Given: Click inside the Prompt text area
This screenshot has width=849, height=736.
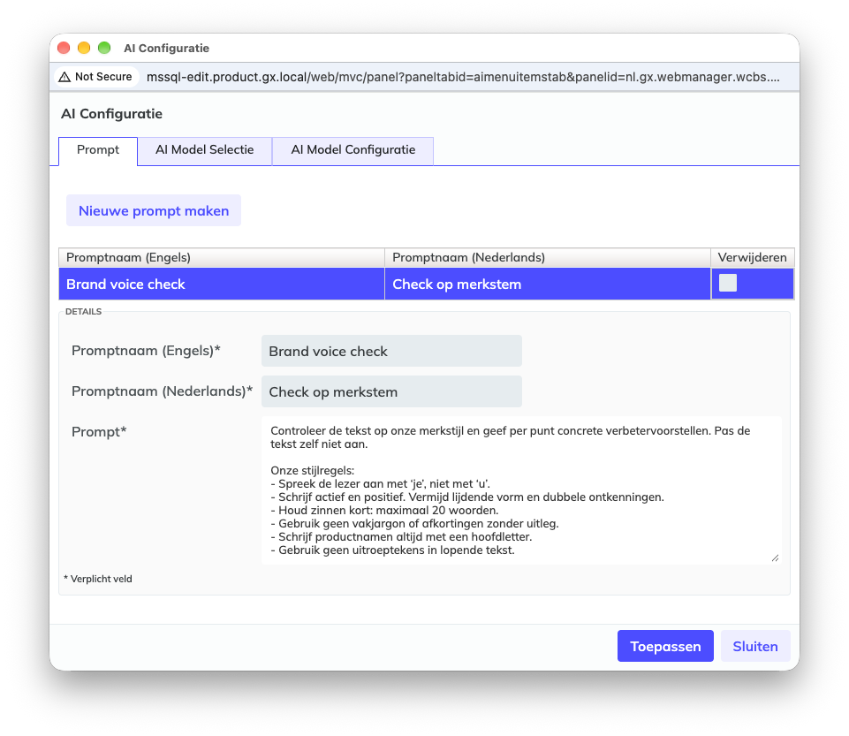Looking at the screenshot, I should 521,490.
